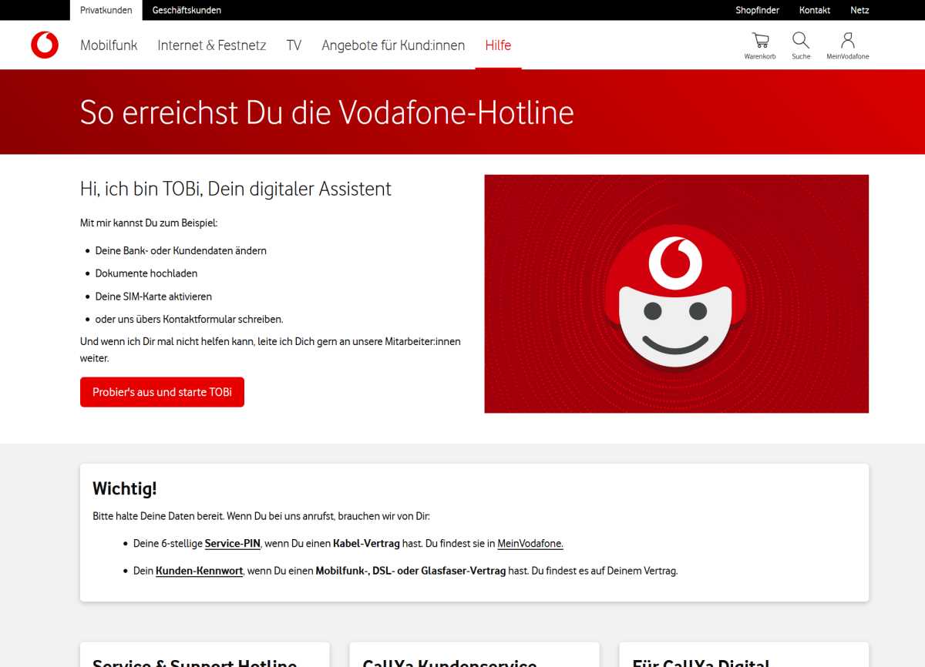Open the Internet & Festnetz menu
This screenshot has height=667, width=925.
211,45
